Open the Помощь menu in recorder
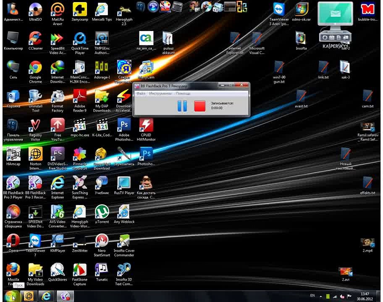 pos(183,94)
